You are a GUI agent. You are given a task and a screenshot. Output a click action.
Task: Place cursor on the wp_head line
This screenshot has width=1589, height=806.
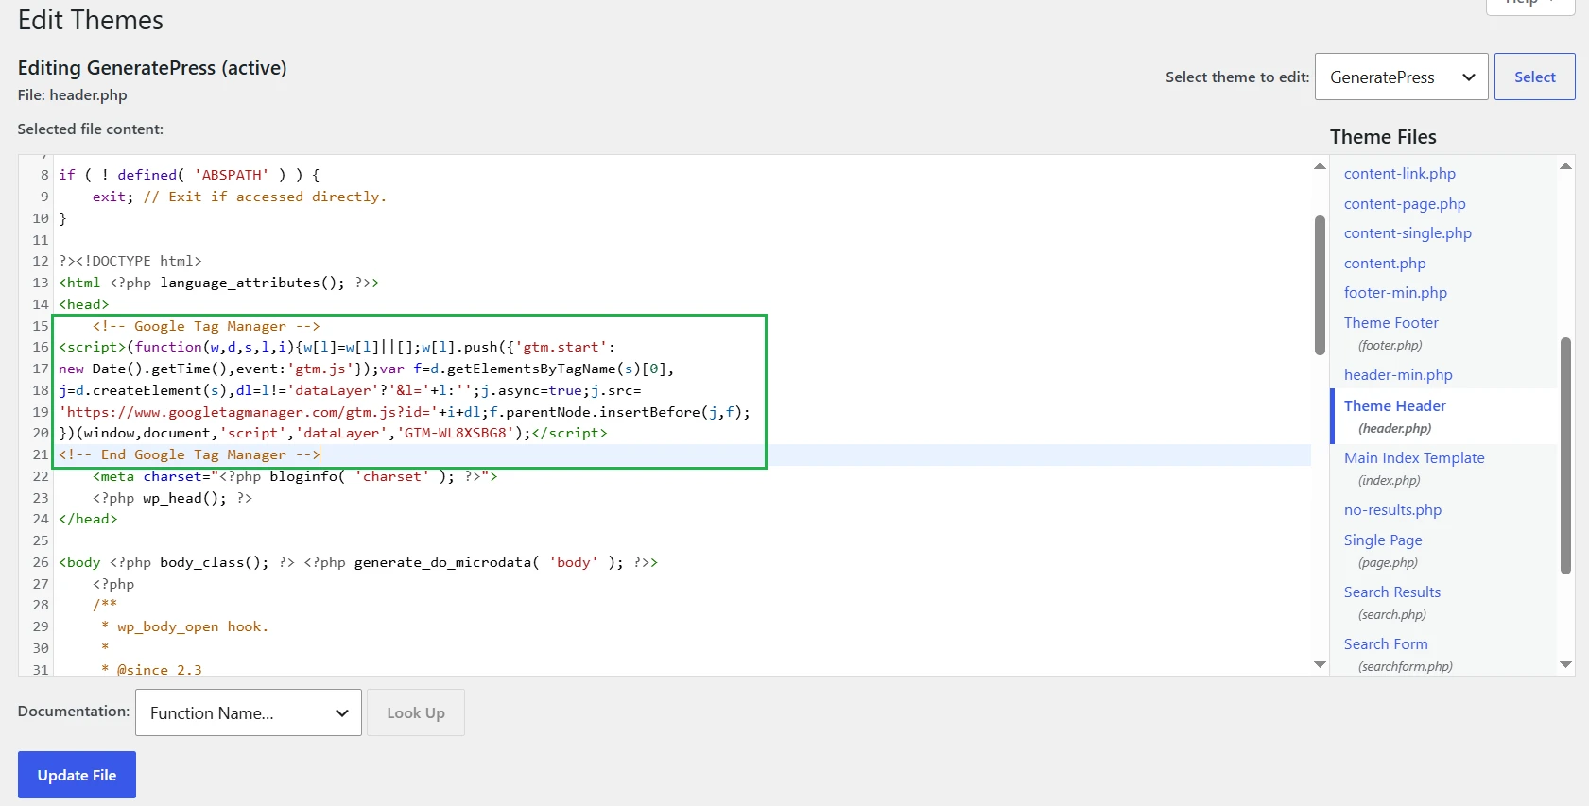pyautogui.click(x=172, y=498)
